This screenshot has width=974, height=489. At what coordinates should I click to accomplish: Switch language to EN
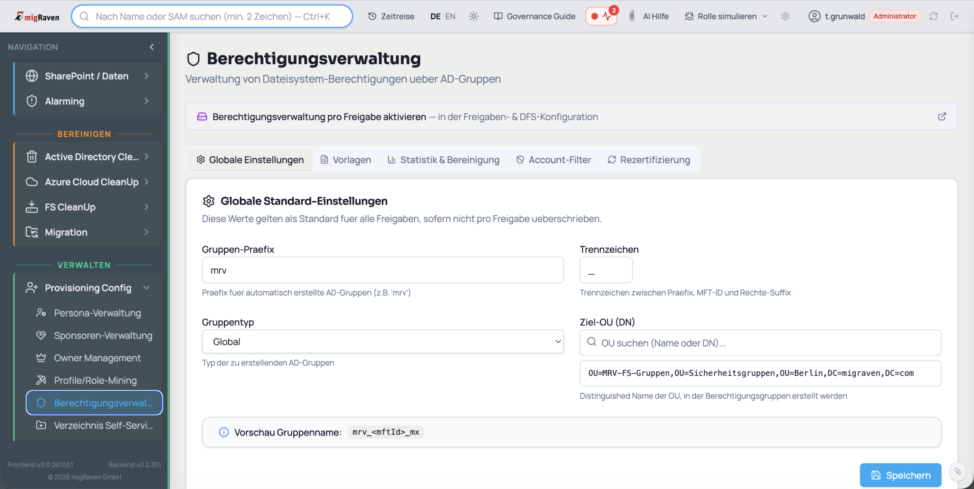pos(450,16)
